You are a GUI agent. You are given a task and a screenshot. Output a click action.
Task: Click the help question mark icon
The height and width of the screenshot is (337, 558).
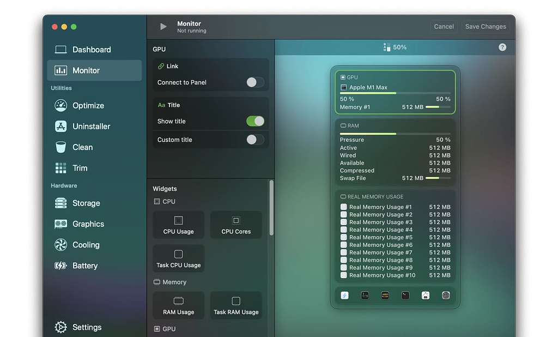(502, 47)
